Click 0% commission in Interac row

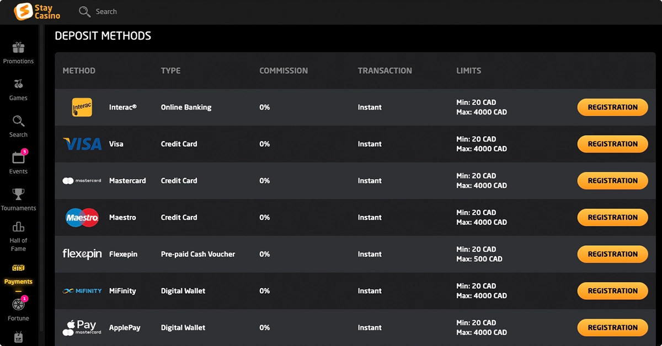[x=265, y=107]
